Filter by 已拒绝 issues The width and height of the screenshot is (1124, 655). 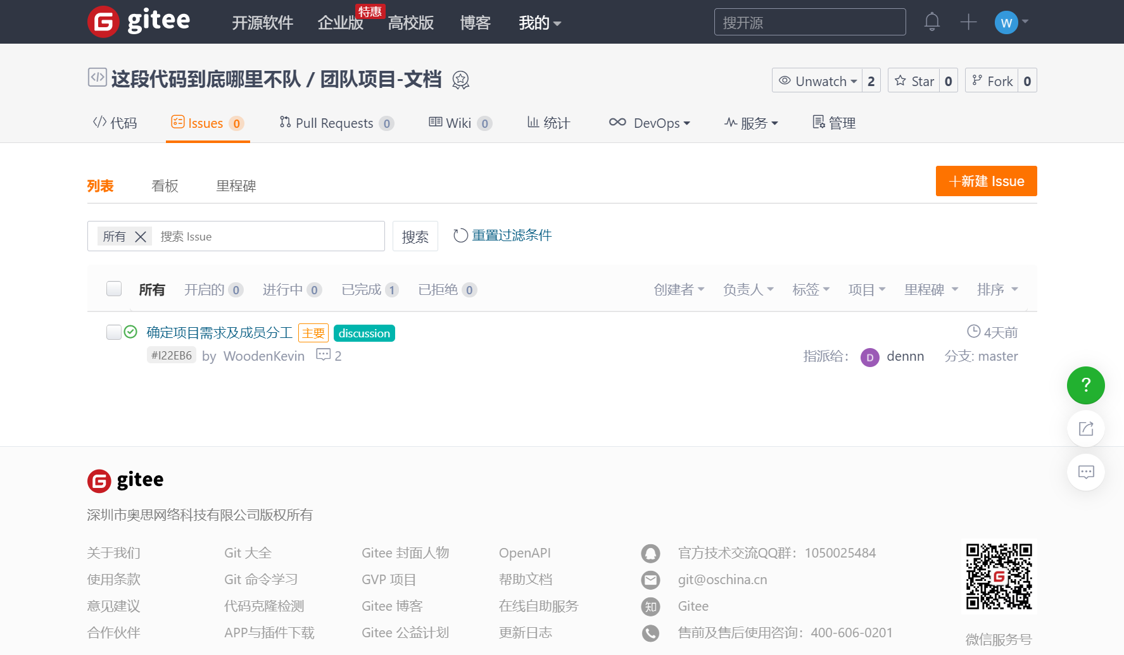[447, 289]
